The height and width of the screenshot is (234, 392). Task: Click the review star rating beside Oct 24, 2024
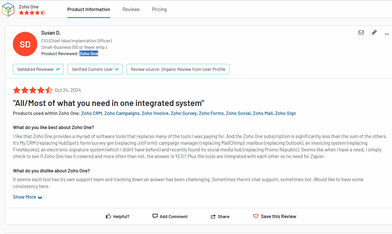point(33,90)
